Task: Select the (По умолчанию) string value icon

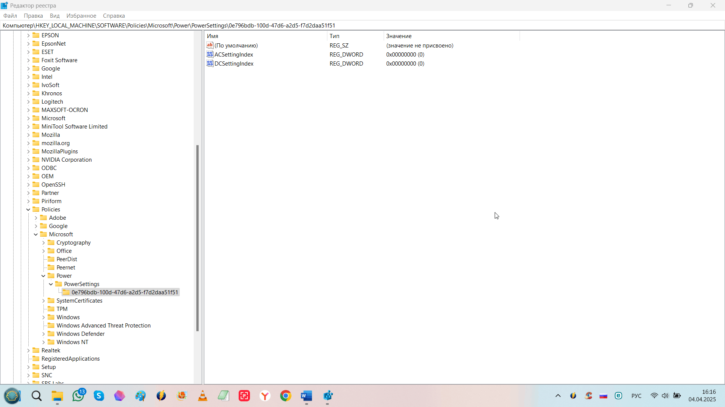Action: click(210, 46)
